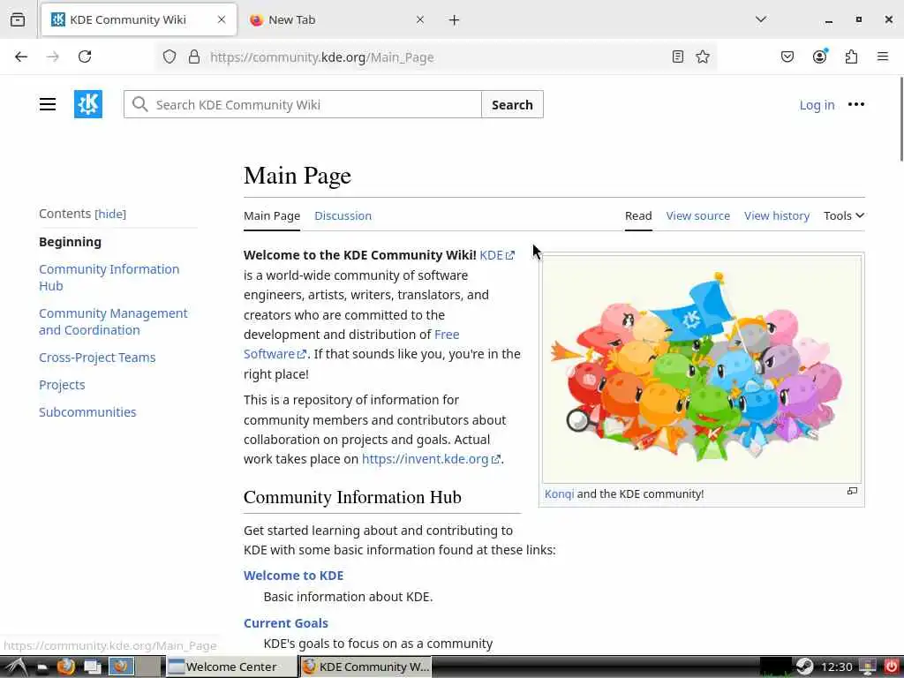Go back one page
The image size is (904, 678).
pyautogui.click(x=21, y=56)
